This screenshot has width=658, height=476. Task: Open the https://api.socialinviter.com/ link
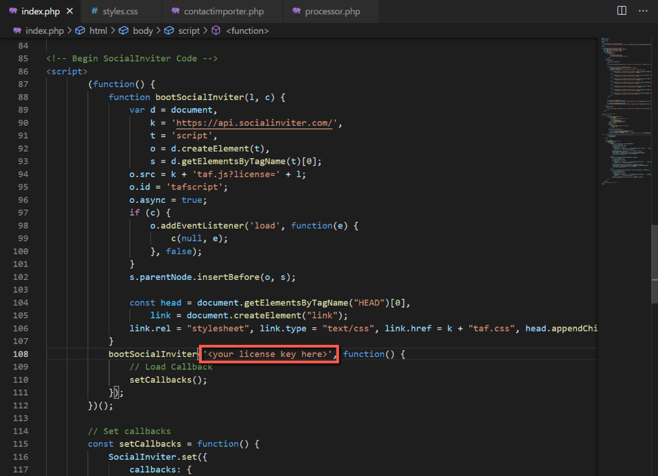pos(254,123)
